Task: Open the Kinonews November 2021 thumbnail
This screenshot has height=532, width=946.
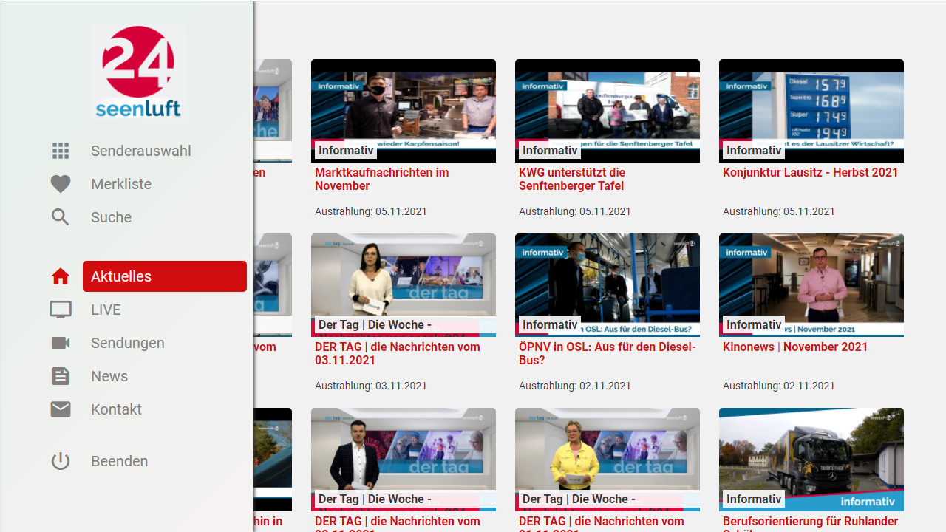Action: [811, 285]
